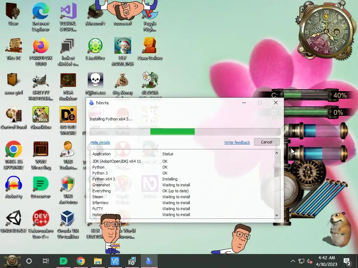The height and width of the screenshot is (268, 358).
Task: Open the Write feedback link
Action: [237, 142]
